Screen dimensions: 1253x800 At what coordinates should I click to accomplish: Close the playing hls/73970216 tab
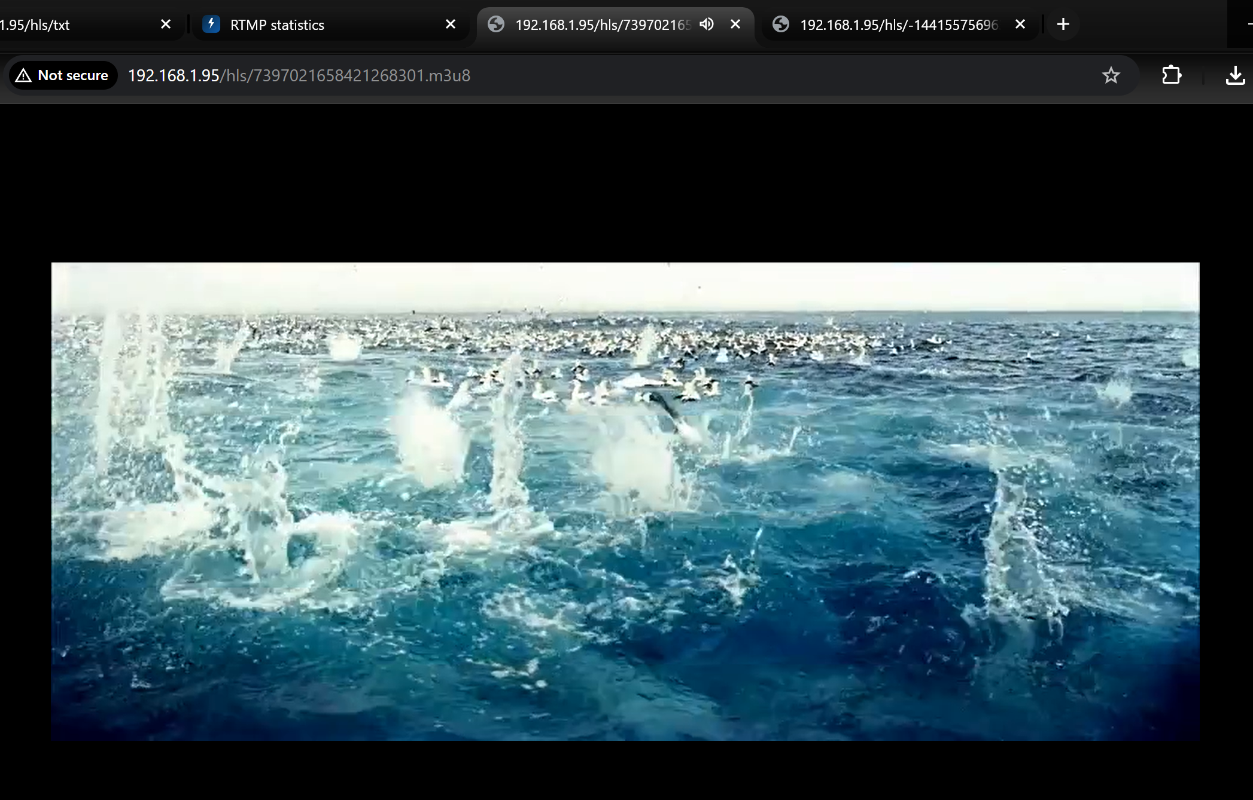(x=735, y=25)
